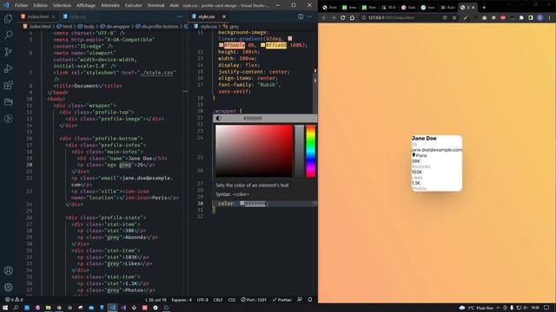
Task: Open the Accounts icon in activity bar
Action: [8, 270]
